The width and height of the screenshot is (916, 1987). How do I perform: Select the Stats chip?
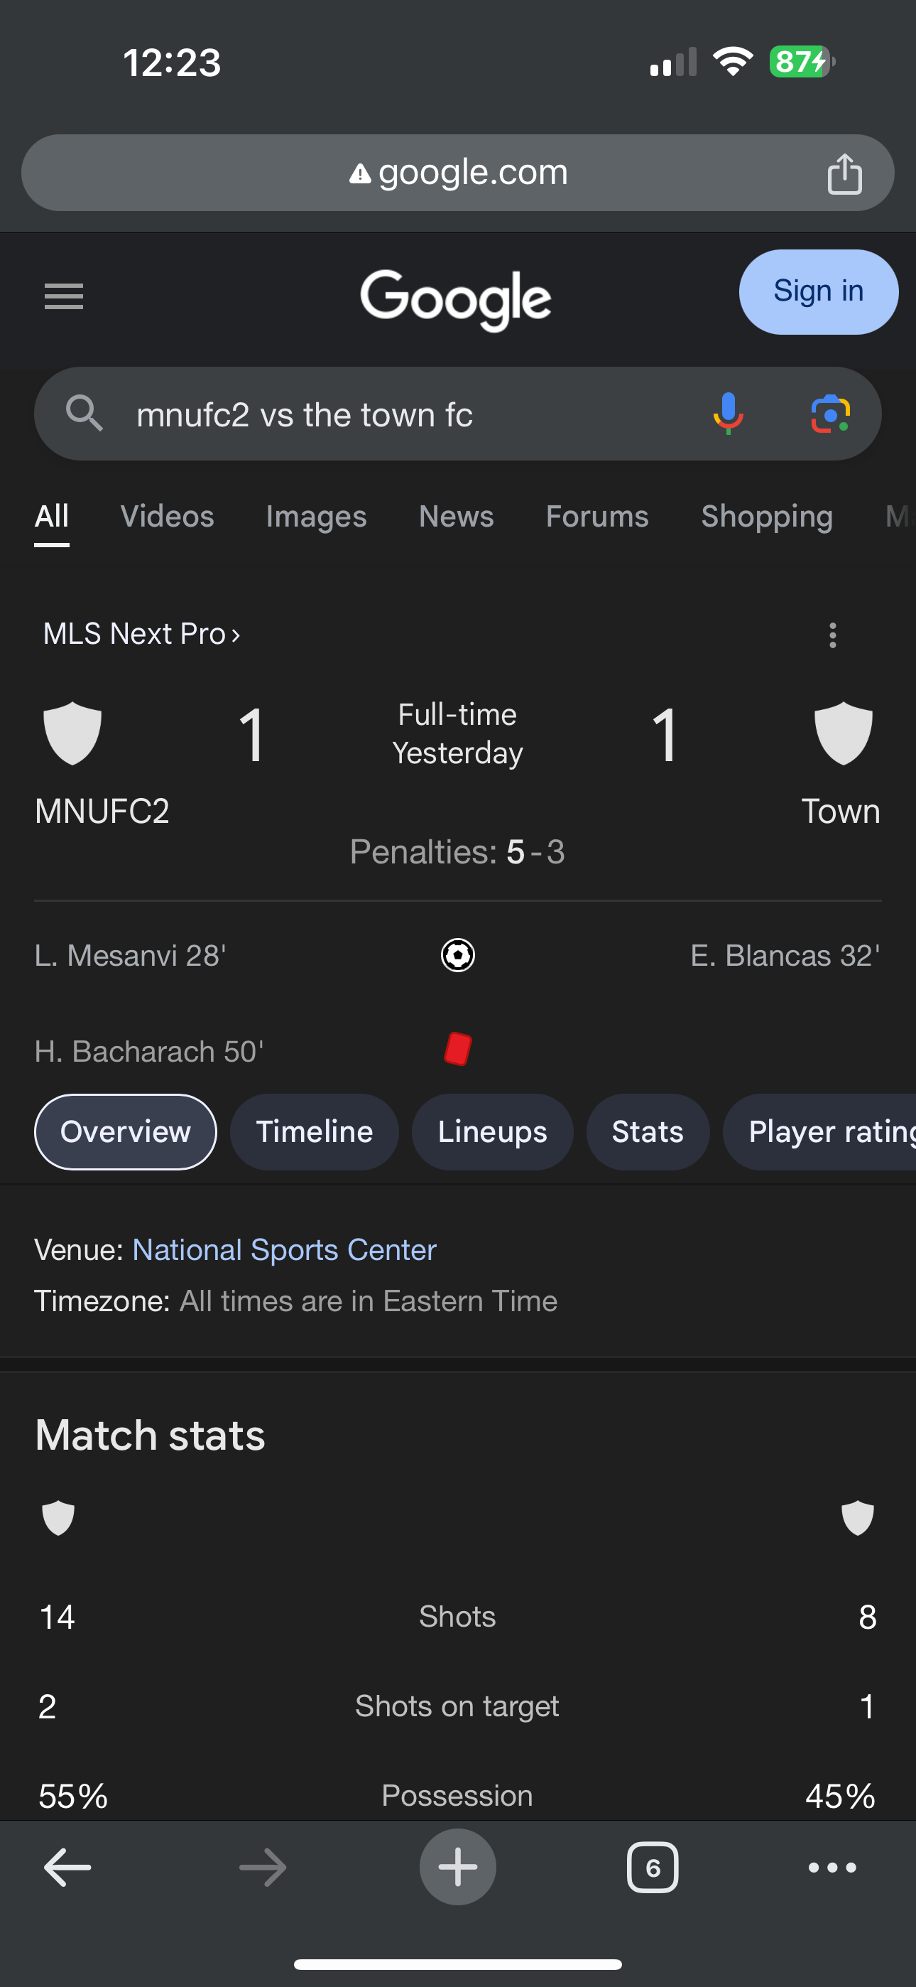pos(647,1131)
